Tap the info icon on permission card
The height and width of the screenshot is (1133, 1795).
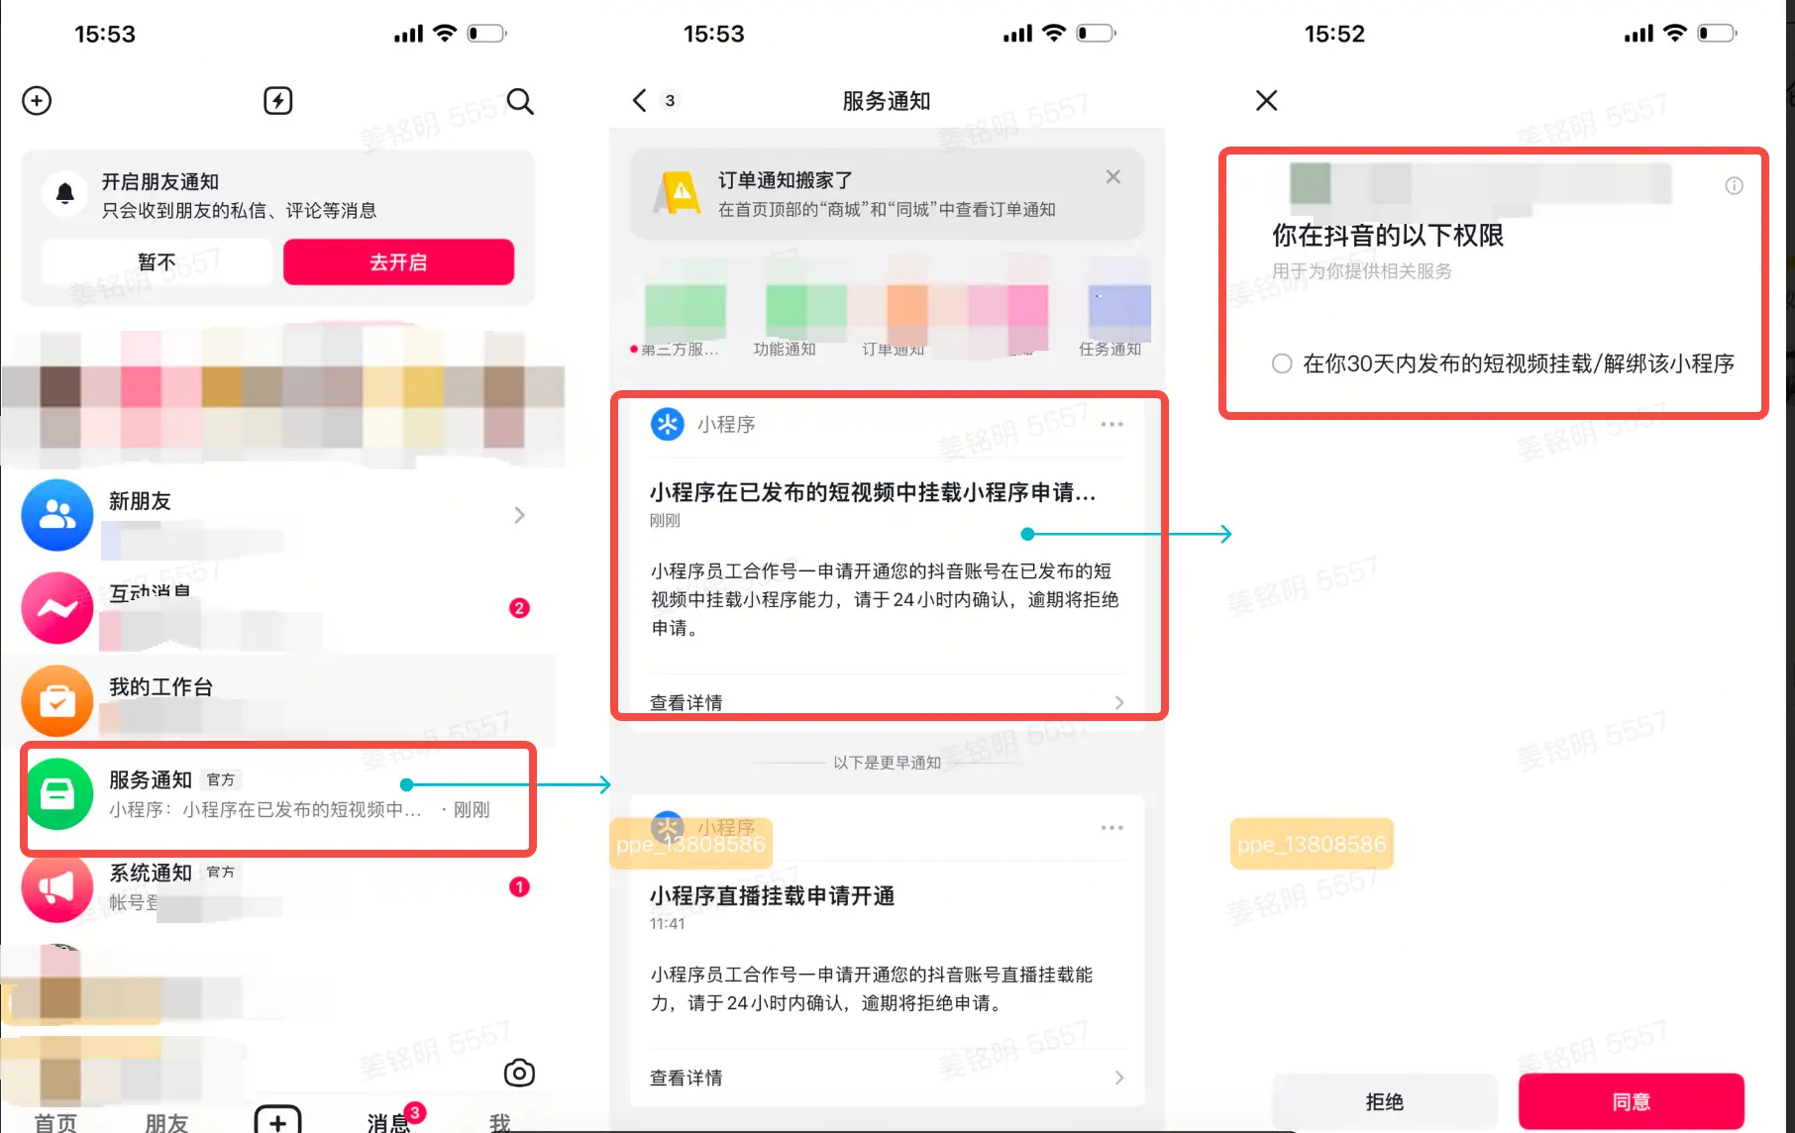point(1734,186)
